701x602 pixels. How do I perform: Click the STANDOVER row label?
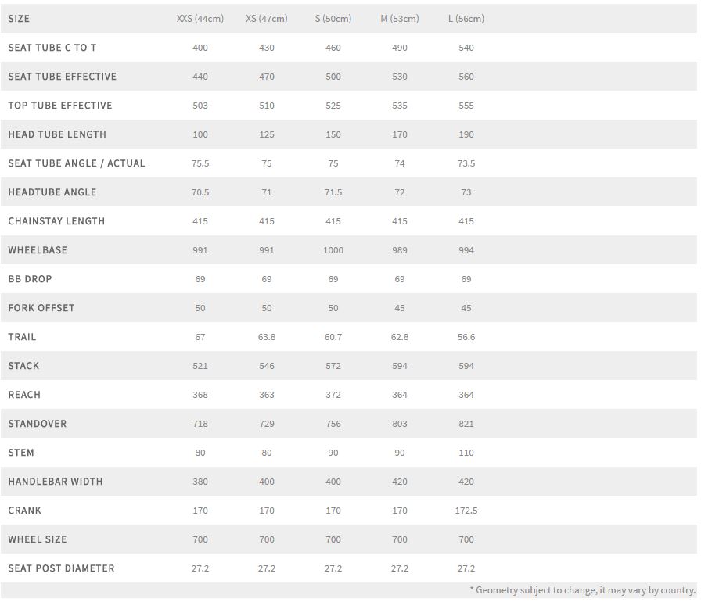[x=38, y=424]
